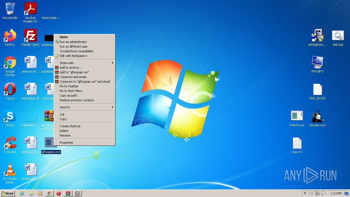The width and height of the screenshot is (350, 197).
Task: Select the CCleaner desktop shortcut
Action: 10,145
